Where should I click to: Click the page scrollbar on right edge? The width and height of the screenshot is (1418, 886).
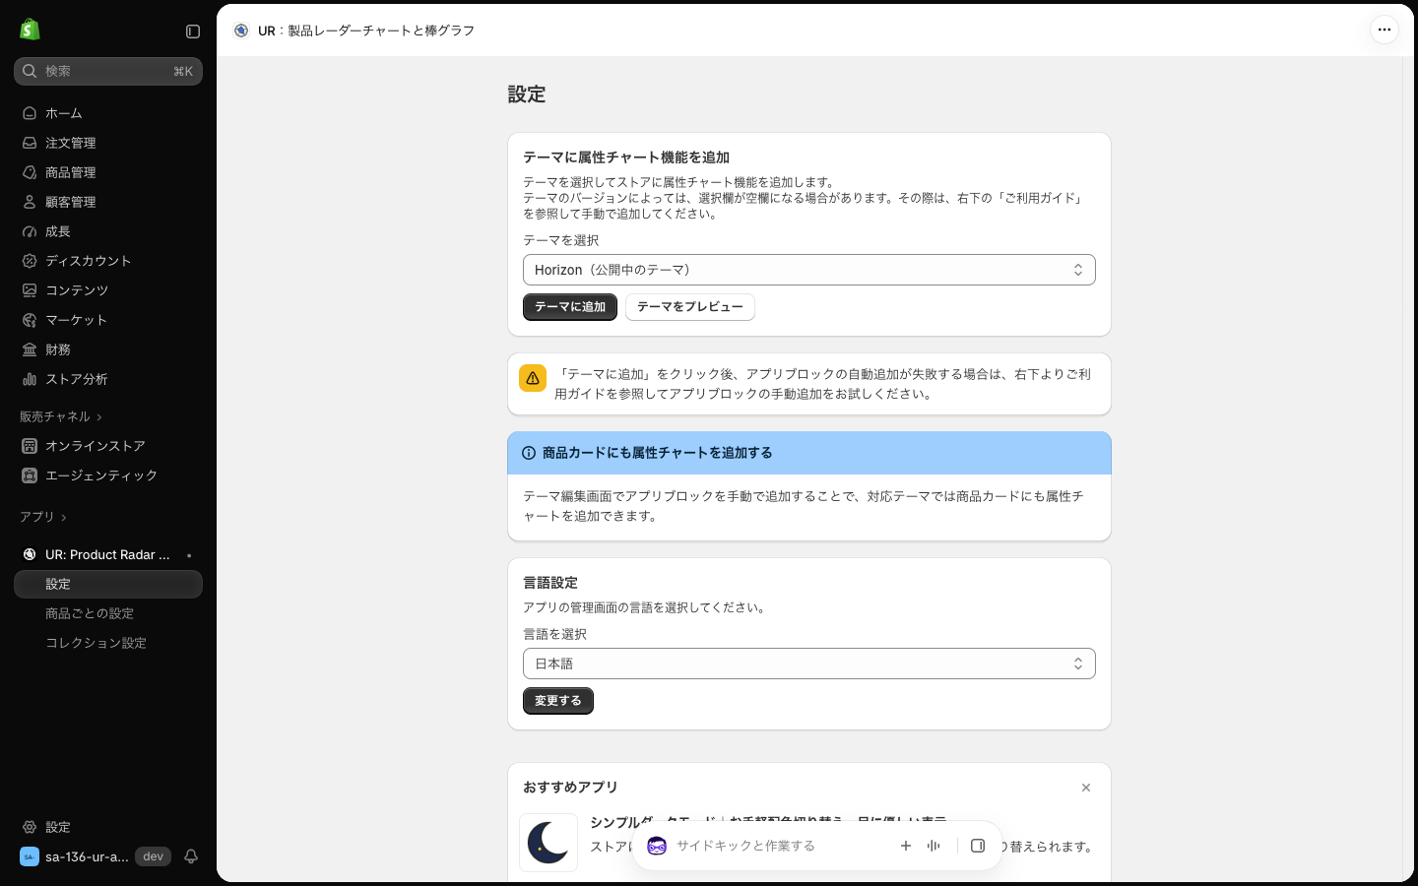click(x=1408, y=469)
